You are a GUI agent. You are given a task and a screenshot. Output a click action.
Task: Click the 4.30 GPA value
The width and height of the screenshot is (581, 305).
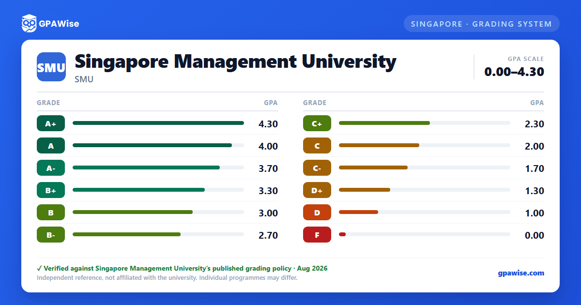(268, 124)
